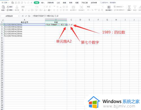The image size is (141, 110).
Task: Click the Confirm checkmark in formula bar
Action: 26,16
